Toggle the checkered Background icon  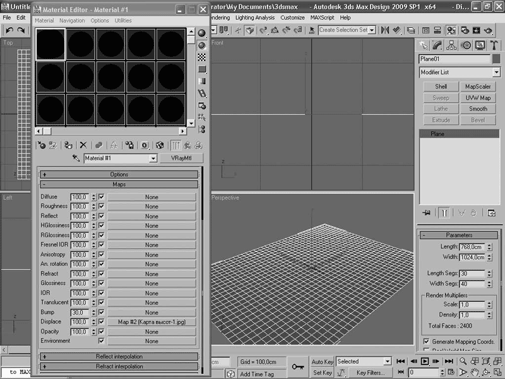(202, 57)
